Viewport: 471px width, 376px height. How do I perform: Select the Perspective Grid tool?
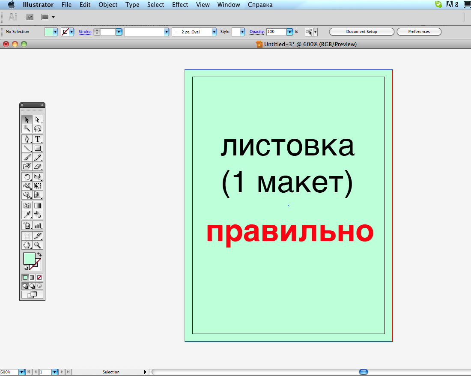[x=38, y=195]
